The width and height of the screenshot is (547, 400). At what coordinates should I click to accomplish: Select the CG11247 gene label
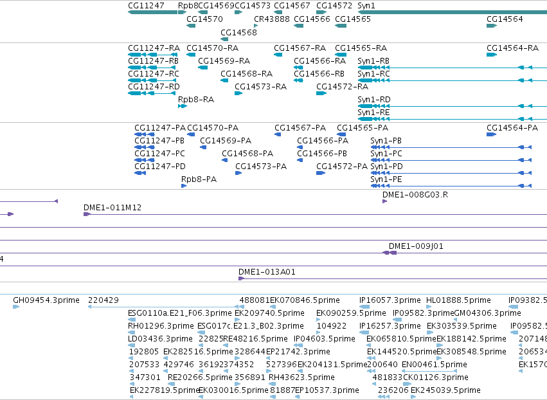(146, 6)
